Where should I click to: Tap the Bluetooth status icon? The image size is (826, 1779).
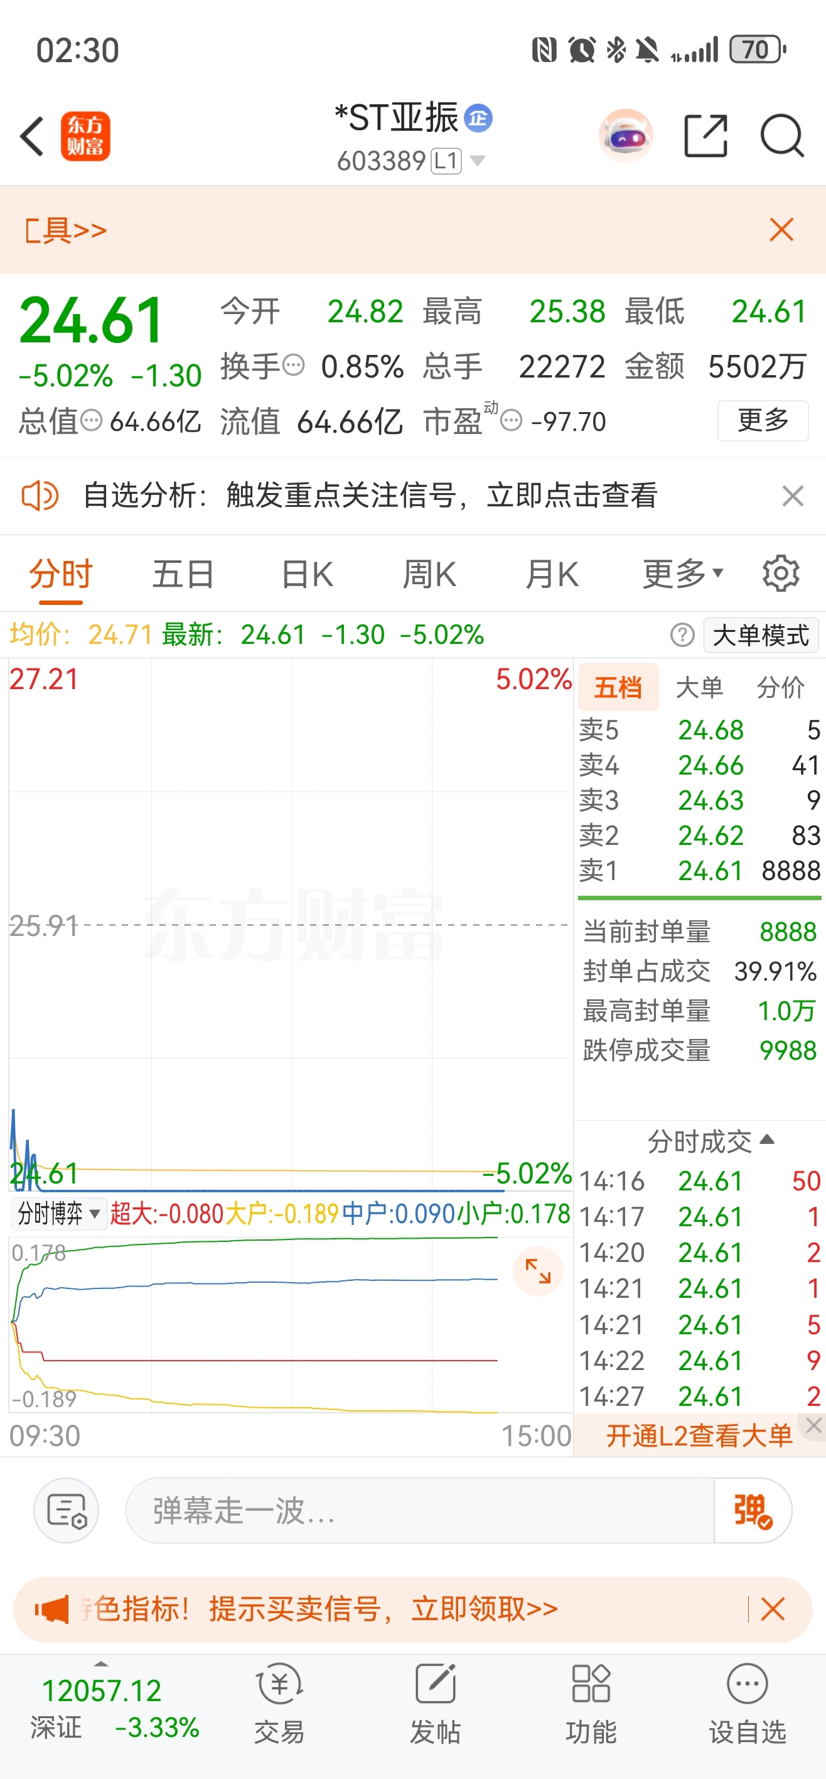tap(616, 50)
